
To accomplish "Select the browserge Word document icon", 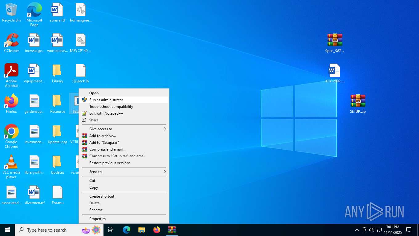I will [x=34, y=43].
